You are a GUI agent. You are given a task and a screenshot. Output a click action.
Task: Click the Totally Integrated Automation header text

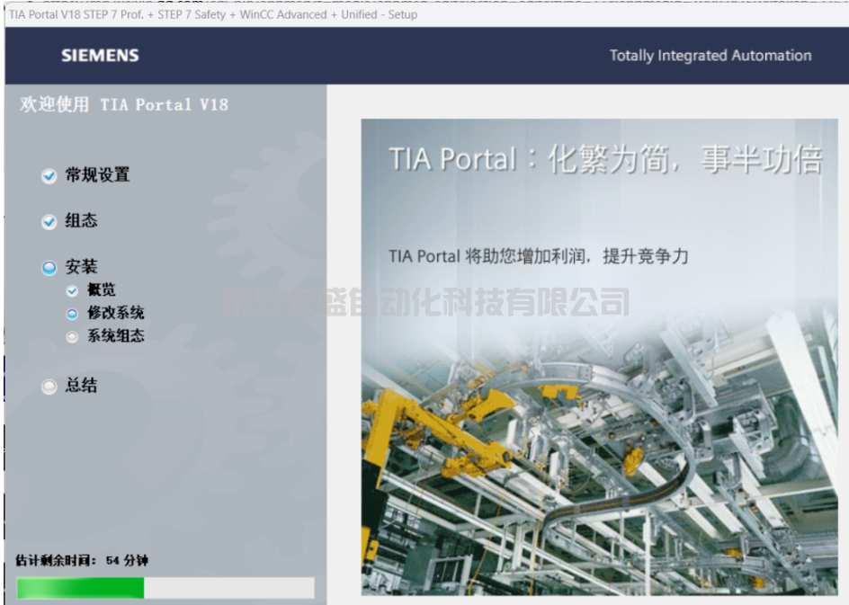(710, 56)
